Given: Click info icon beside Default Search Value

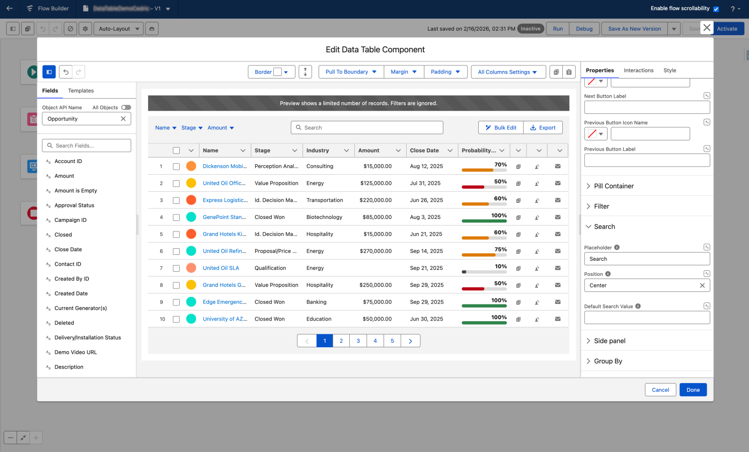Looking at the screenshot, I should pos(638,306).
